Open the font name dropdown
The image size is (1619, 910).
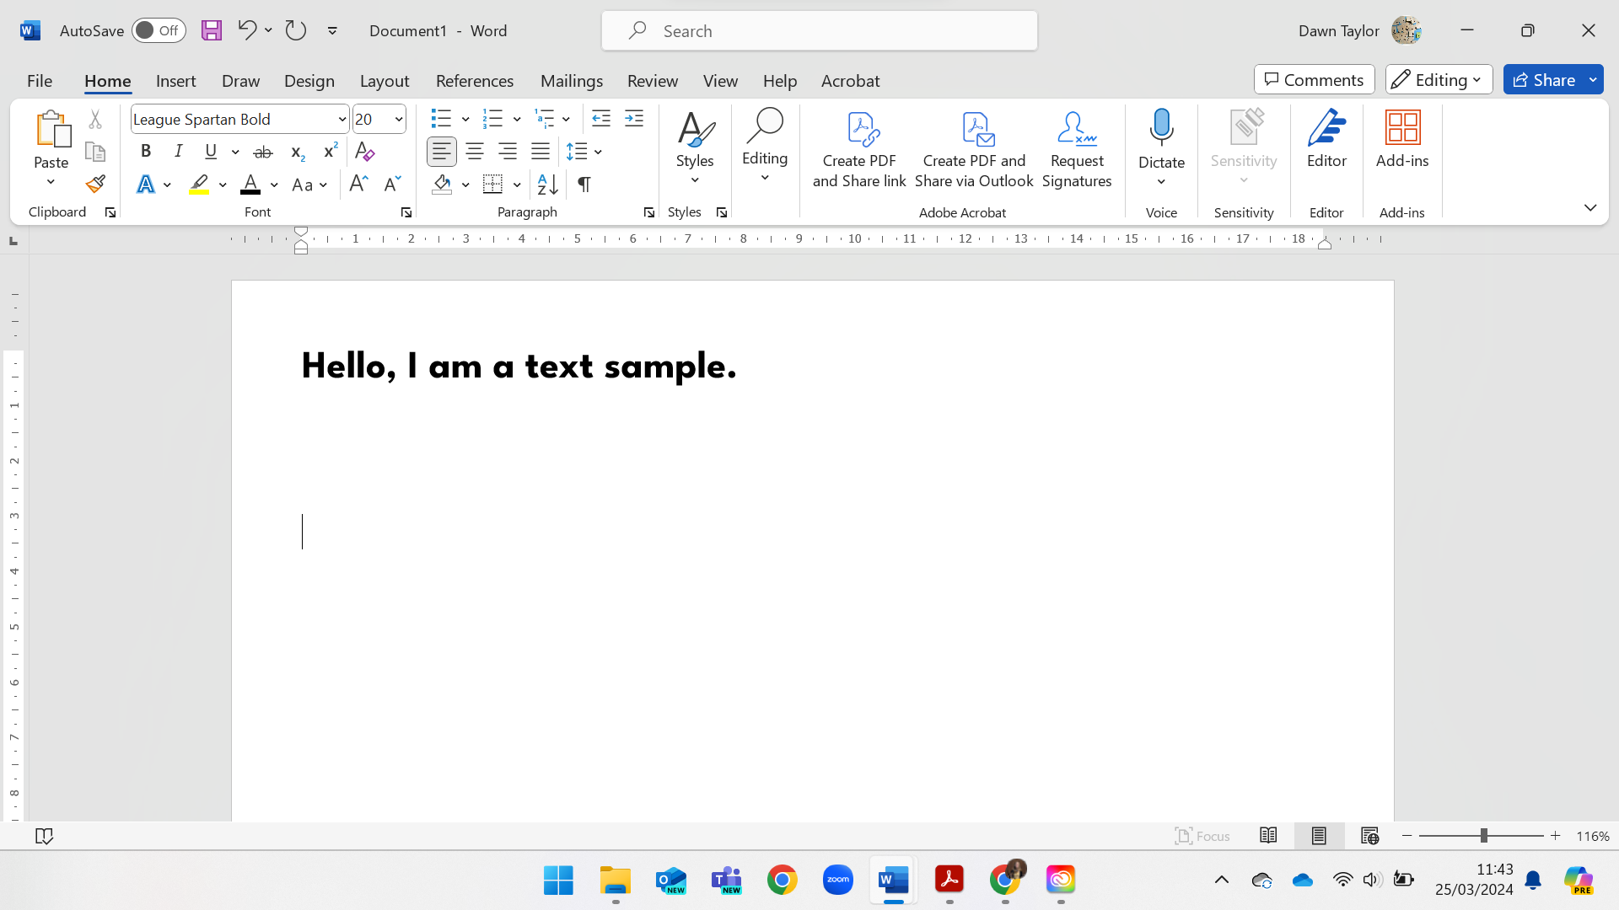[341, 119]
